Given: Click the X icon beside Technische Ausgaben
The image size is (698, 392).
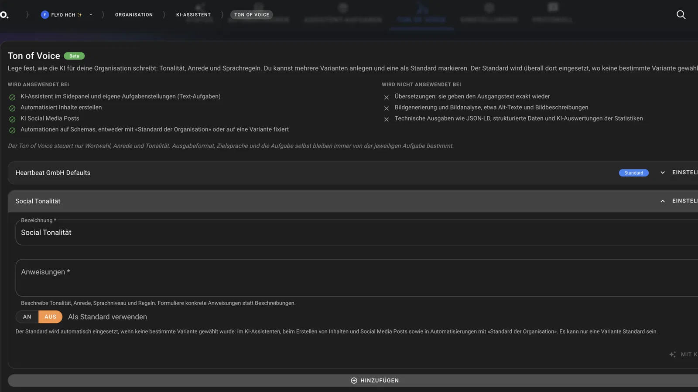Looking at the screenshot, I should (386, 119).
